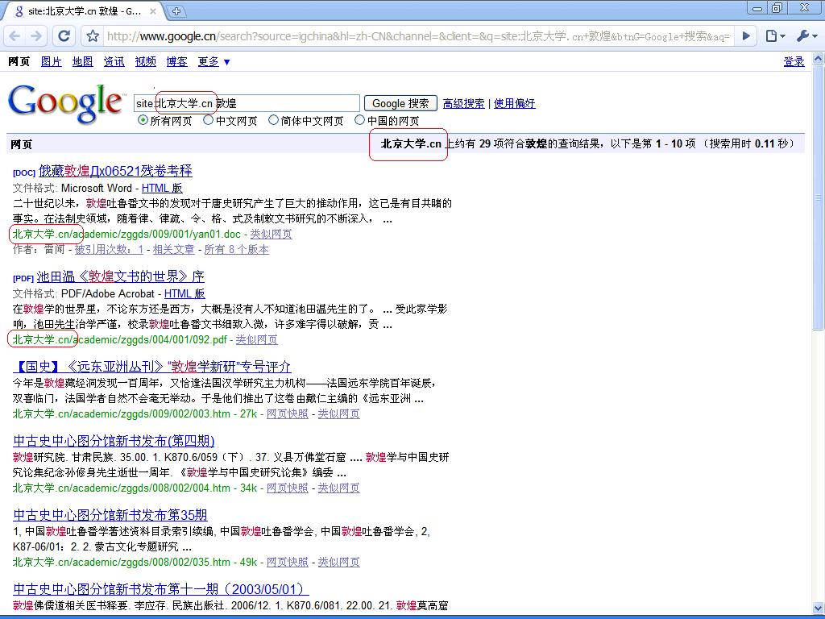Switch to the 视频 search tab
This screenshot has width=825, height=619.
tap(146, 61)
